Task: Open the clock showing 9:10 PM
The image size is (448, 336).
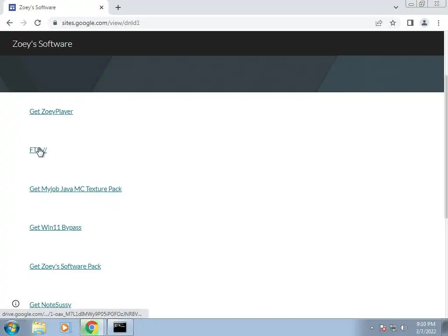Action: pos(426,328)
